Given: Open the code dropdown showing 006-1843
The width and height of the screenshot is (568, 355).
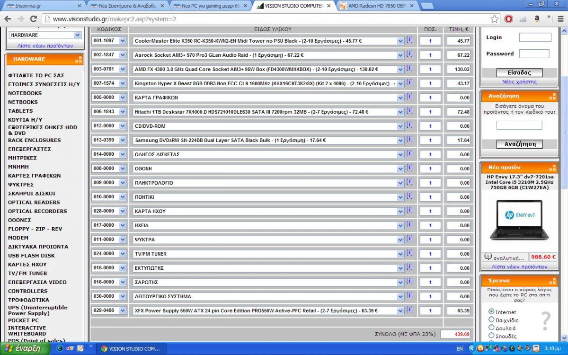Looking at the screenshot, I should 109,112.
